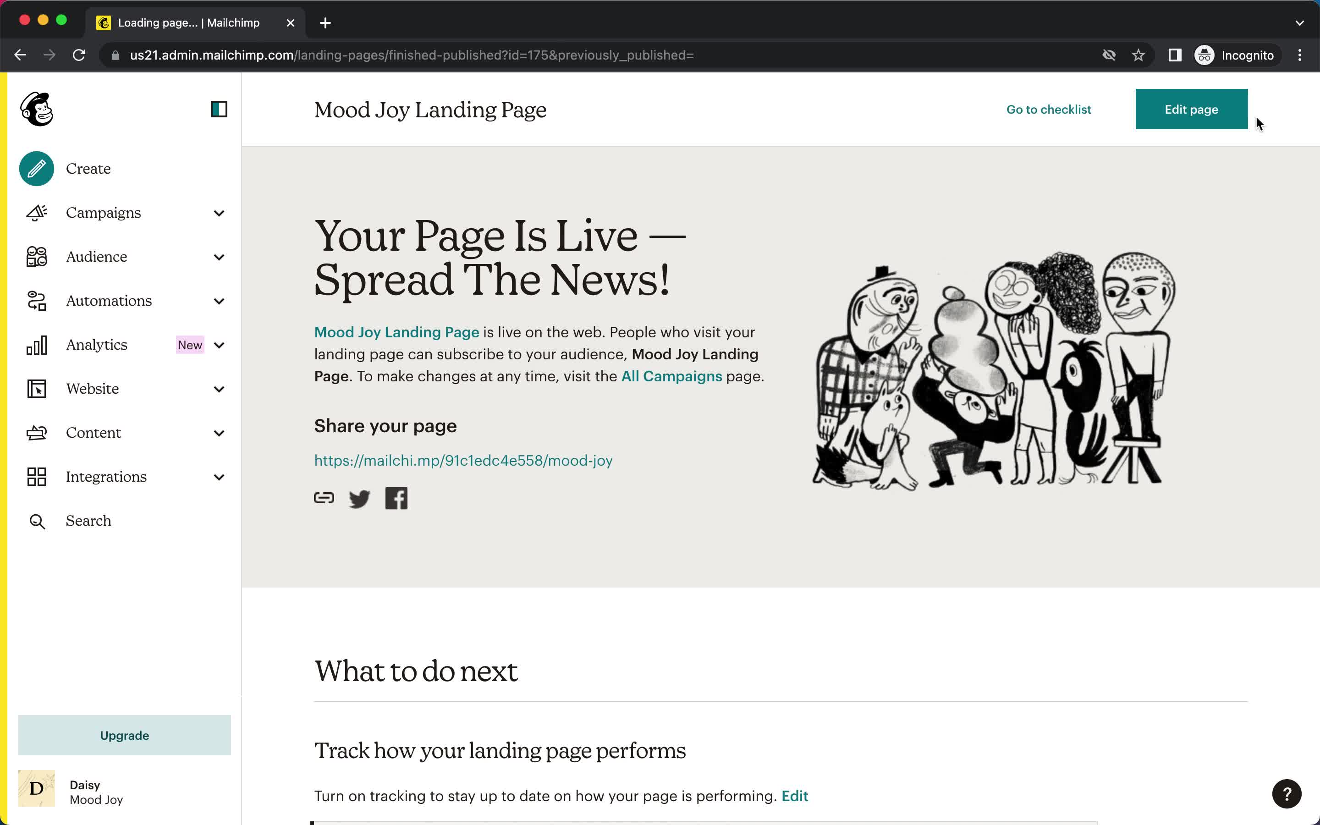This screenshot has height=825, width=1320.
Task: Click the Analytics icon in sidebar
Action: (35, 344)
